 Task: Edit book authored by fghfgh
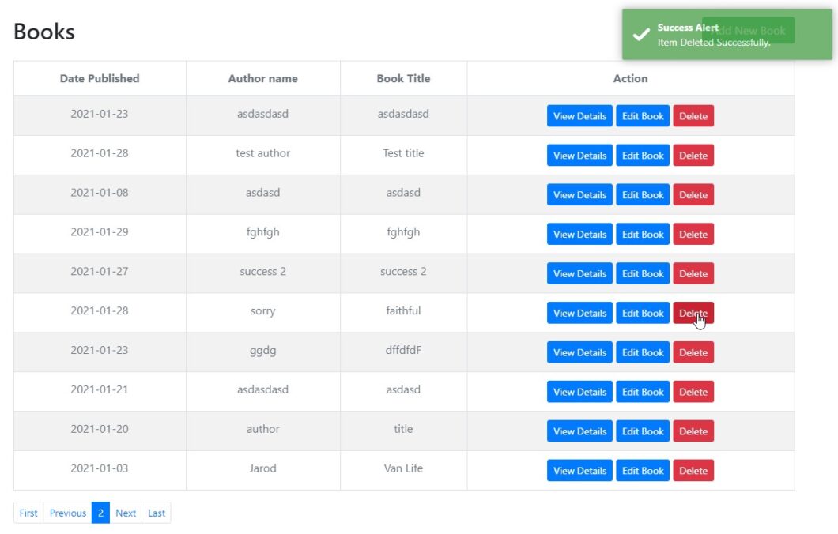click(642, 235)
